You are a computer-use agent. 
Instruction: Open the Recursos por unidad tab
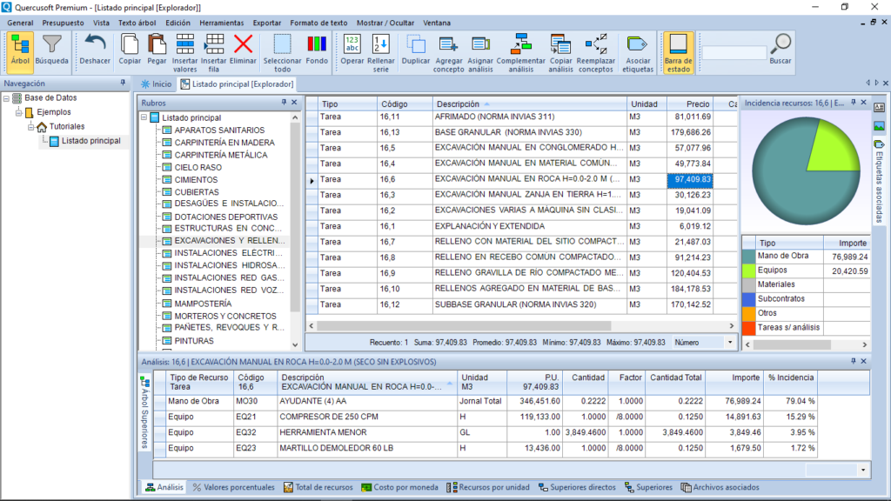point(488,487)
